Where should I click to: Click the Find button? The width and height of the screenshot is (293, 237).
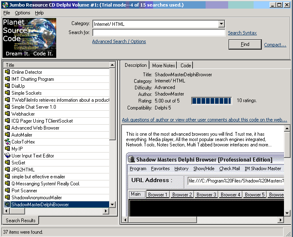coord(245,44)
